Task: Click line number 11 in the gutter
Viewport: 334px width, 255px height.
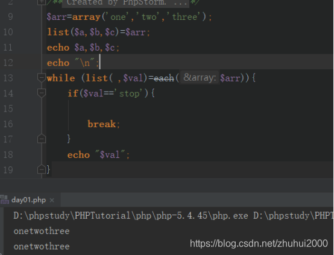Action: [x=8, y=47]
